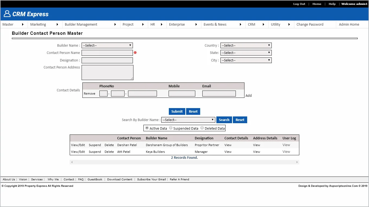The height and width of the screenshot is (207, 369).
Task: Open Vision footer link
Action: 23,179
